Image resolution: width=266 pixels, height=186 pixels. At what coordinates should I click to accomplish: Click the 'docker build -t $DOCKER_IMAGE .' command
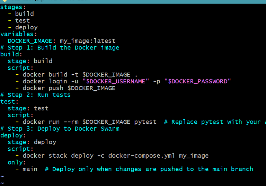point(80,75)
